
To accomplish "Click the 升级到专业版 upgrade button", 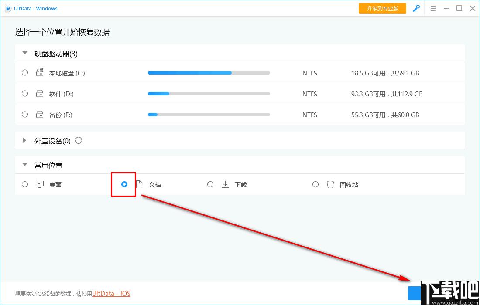I will (382, 9).
